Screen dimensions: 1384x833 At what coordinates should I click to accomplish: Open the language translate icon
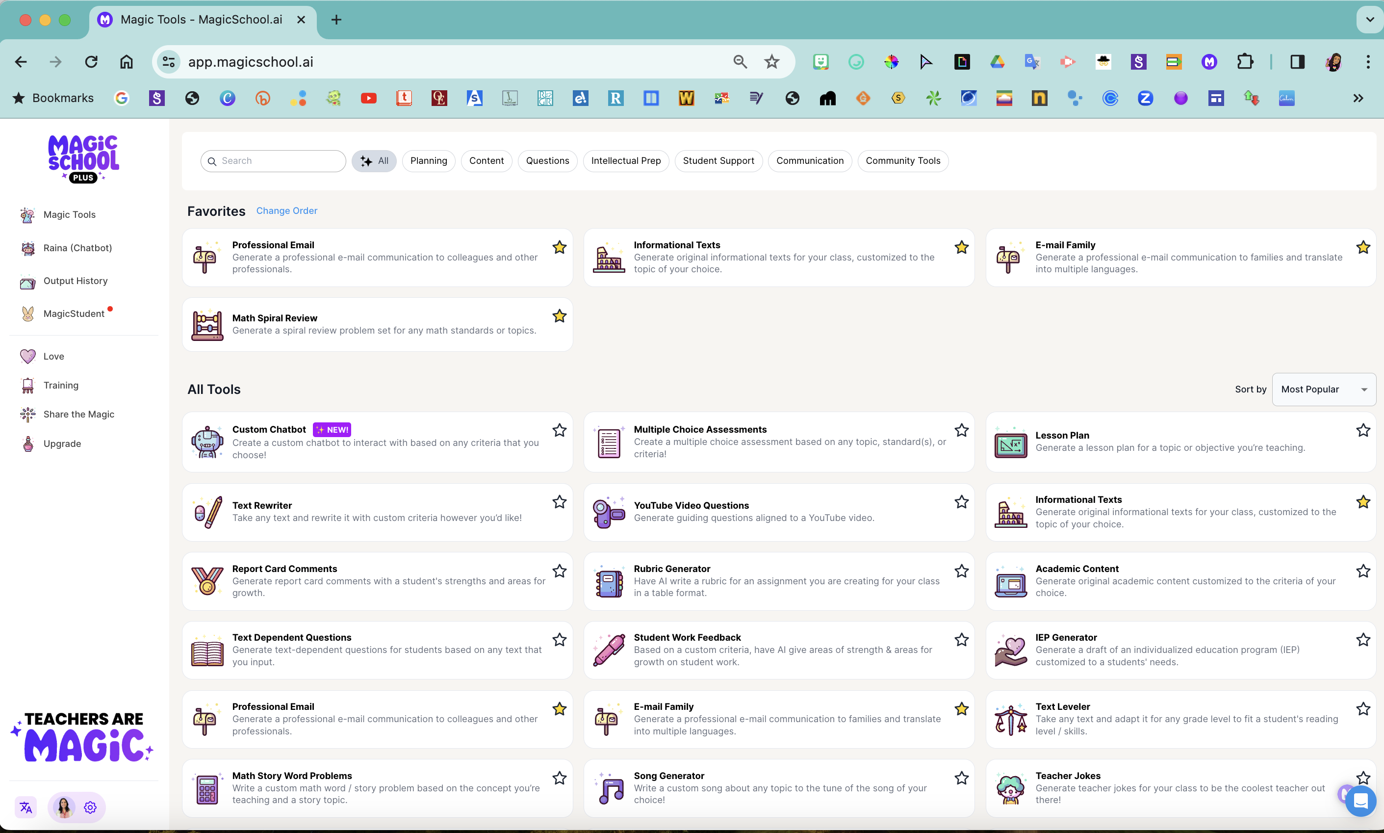tap(26, 807)
